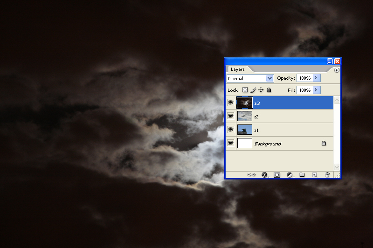This screenshot has height=248, width=373.
Task: Enable lock transparent pixels
Action: click(245, 90)
